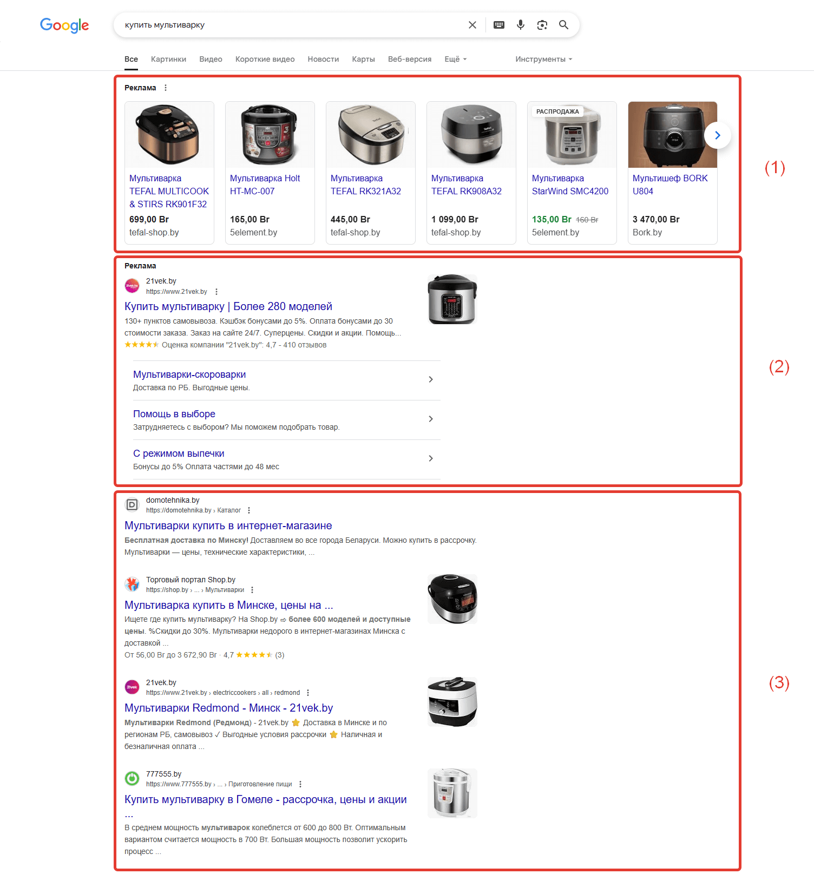Screen dimensions: 814x874
Task: Open Купить мультиварку в Гомеле result
Action: (266, 800)
